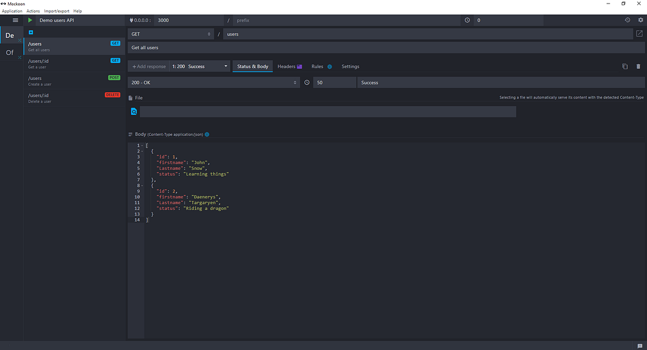647x350 pixels.
Task: Start the Demo users API server
Action: (x=30, y=20)
